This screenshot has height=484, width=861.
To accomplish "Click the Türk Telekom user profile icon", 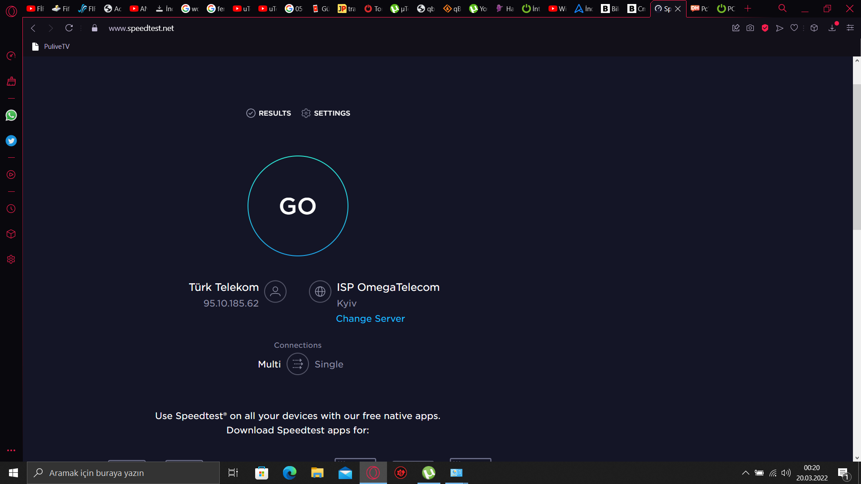I will [x=275, y=292].
